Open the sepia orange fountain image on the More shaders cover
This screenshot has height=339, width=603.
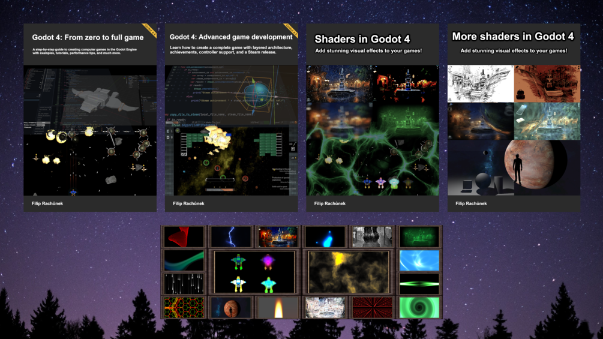547,83
